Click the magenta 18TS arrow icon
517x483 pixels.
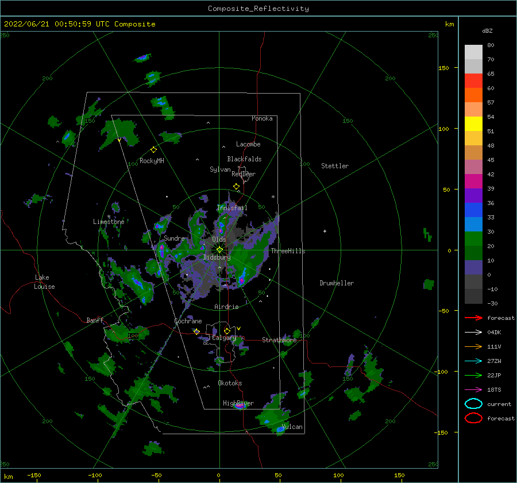(473, 390)
